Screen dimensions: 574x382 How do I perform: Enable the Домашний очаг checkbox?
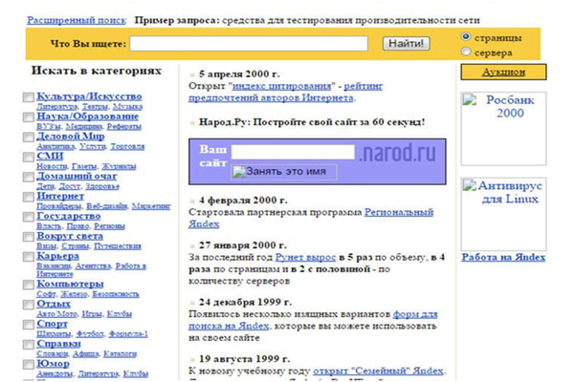[x=28, y=177]
